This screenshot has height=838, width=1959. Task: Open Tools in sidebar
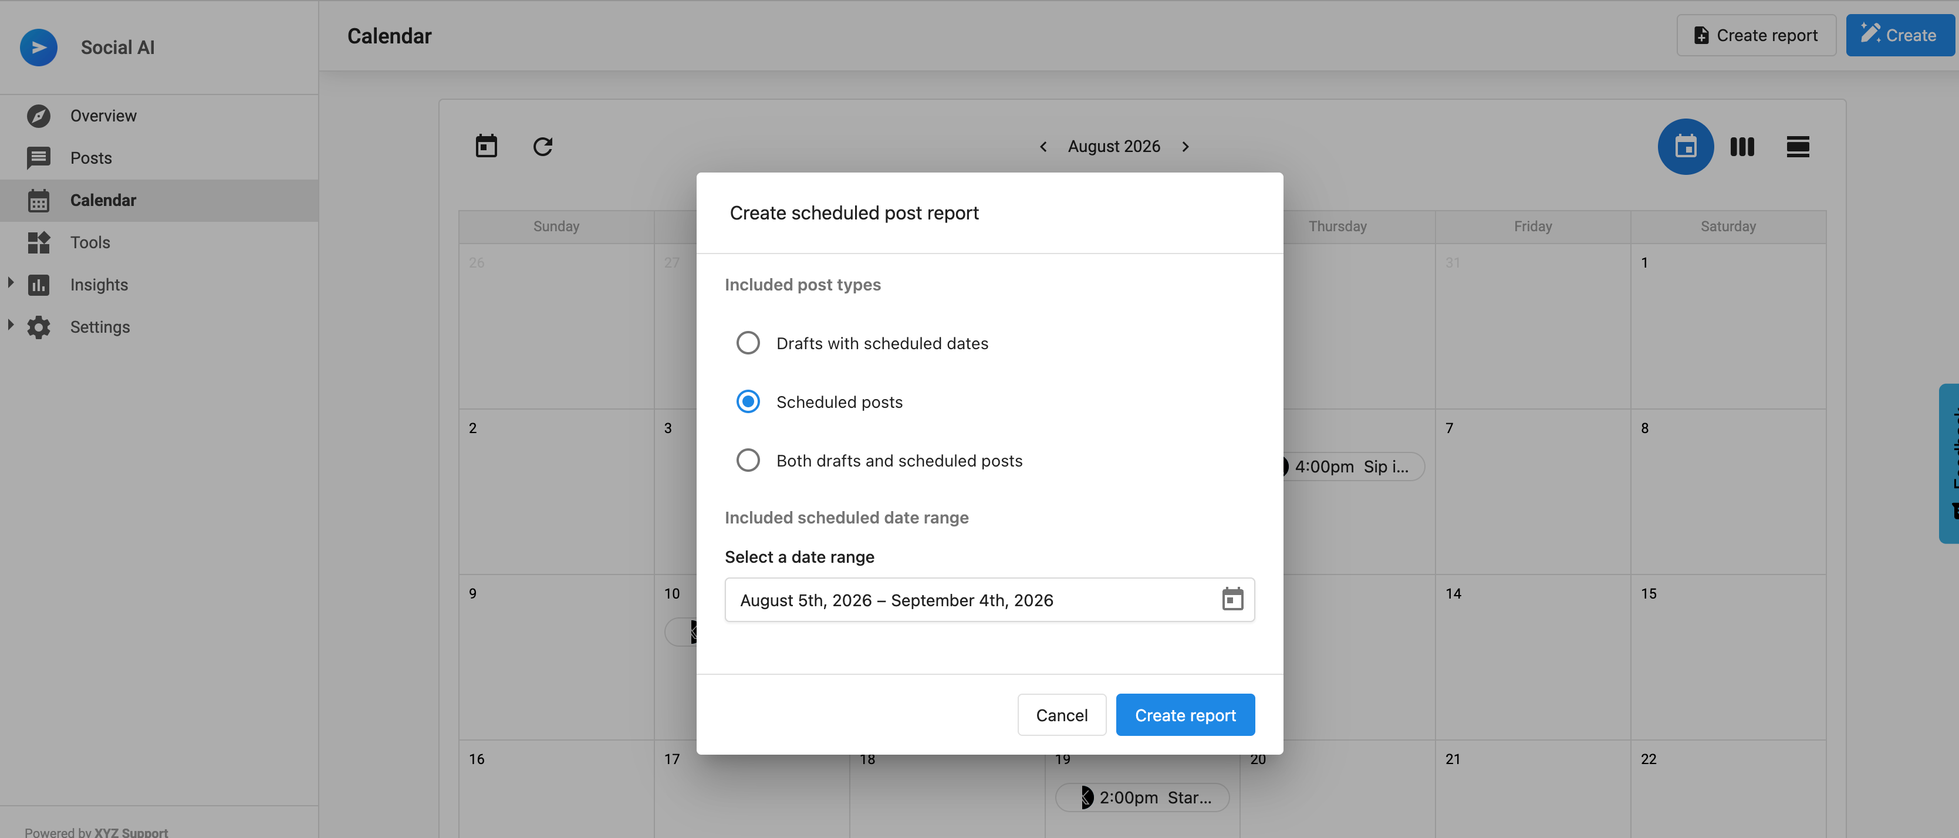pyautogui.click(x=159, y=242)
